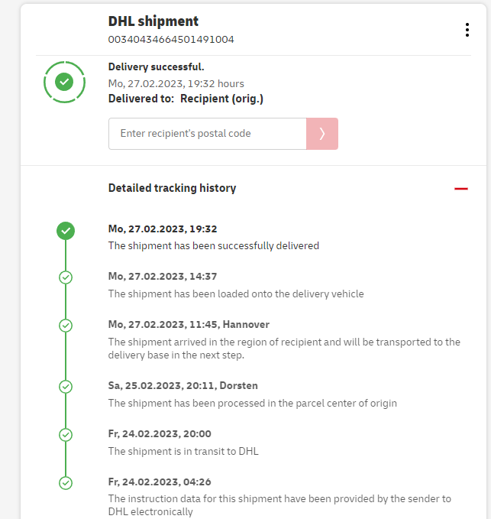Screen dimensions: 491x519
Task: Click the 'processed in the parcel center' entry
Action: coord(252,403)
